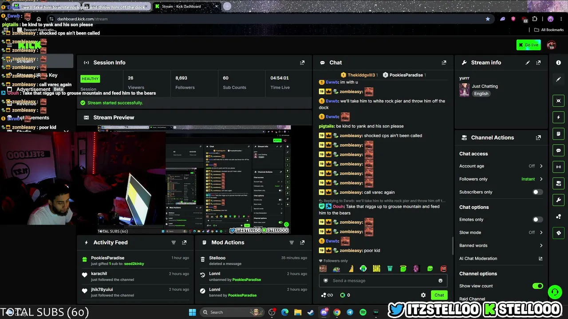568x319 pixels.
Task: Open the info icon in the right sidebar
Action: [558, 62]
